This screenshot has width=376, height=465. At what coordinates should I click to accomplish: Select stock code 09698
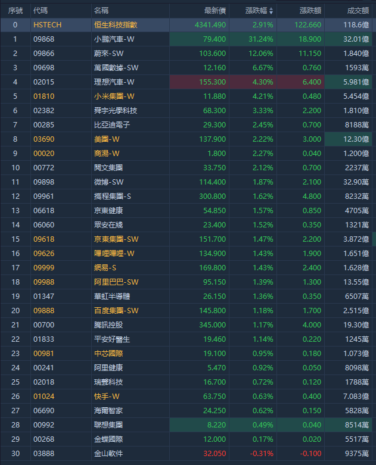click(44, 68)
